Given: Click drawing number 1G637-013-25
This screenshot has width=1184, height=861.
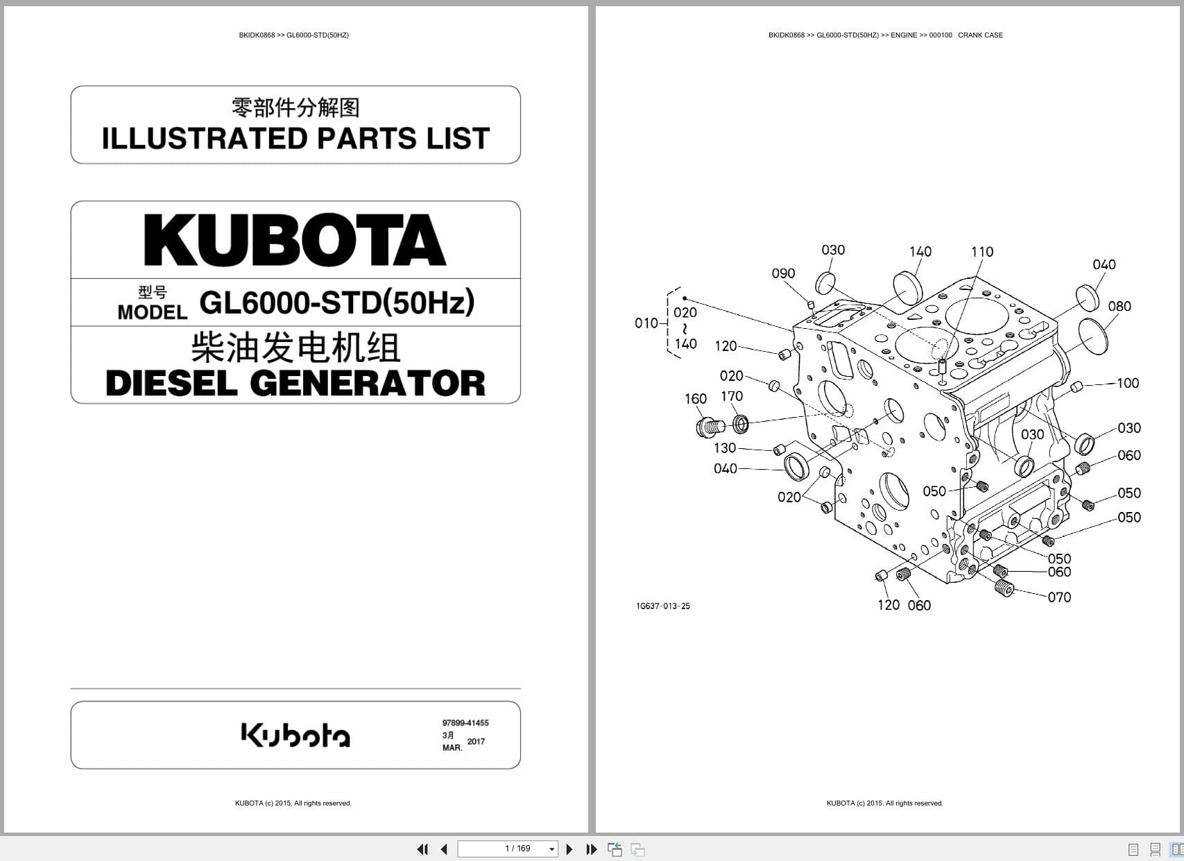Looking at the screenshot, I should [x=663, y=606].
